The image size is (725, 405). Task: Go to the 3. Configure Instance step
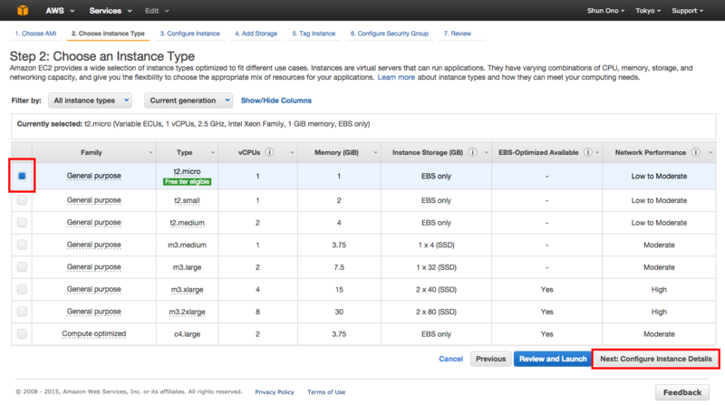tap(189, 34)
